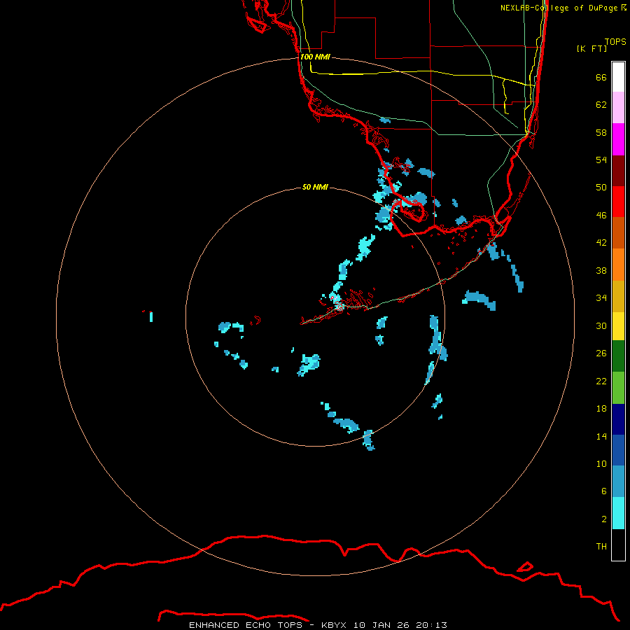Select the 30 value on the legend

tap(601, 325)
